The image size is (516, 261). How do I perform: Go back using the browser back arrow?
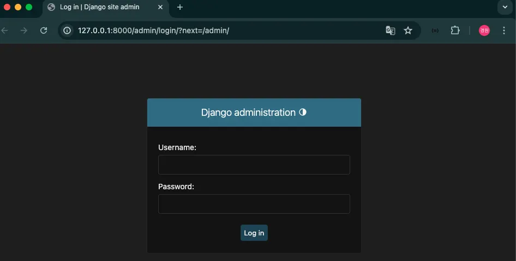(x=4, y=30)
